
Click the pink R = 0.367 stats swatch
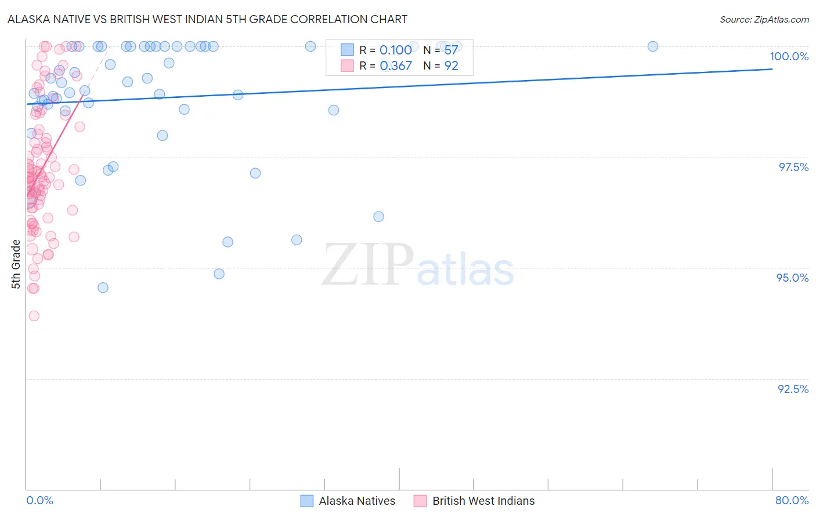(x=347, y=65)
